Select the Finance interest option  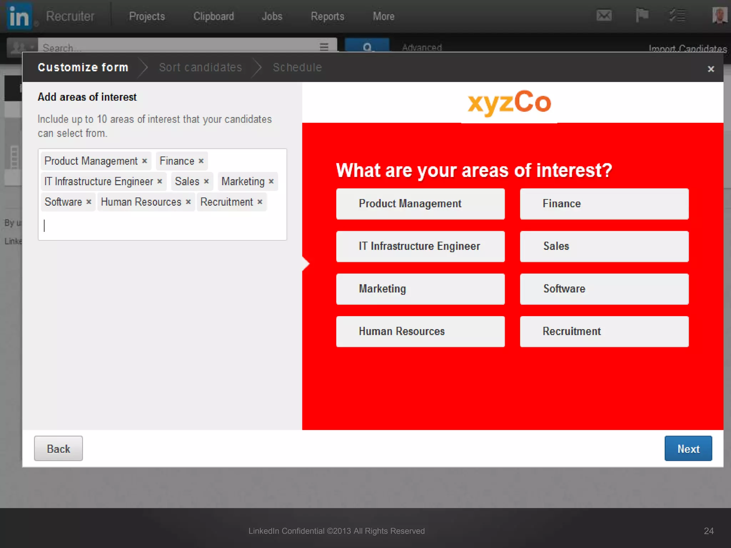(604, 204)
